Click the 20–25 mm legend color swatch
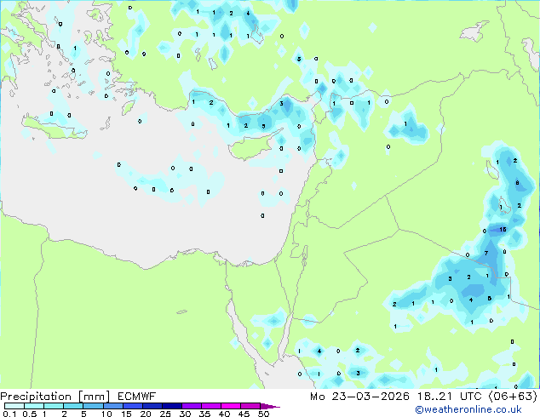Screen dimensions: 540x417 pyautogui.click(x=152, y=406)
